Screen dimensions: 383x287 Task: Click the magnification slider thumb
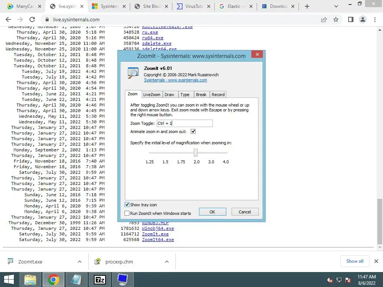[195, 152]
